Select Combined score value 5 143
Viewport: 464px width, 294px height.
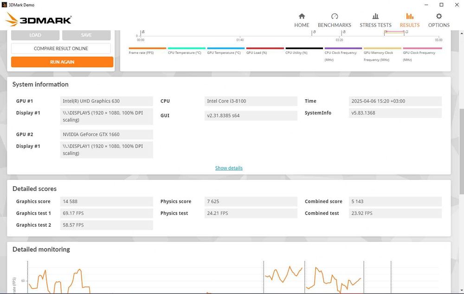pyautogui.click(x=395, y=201)
